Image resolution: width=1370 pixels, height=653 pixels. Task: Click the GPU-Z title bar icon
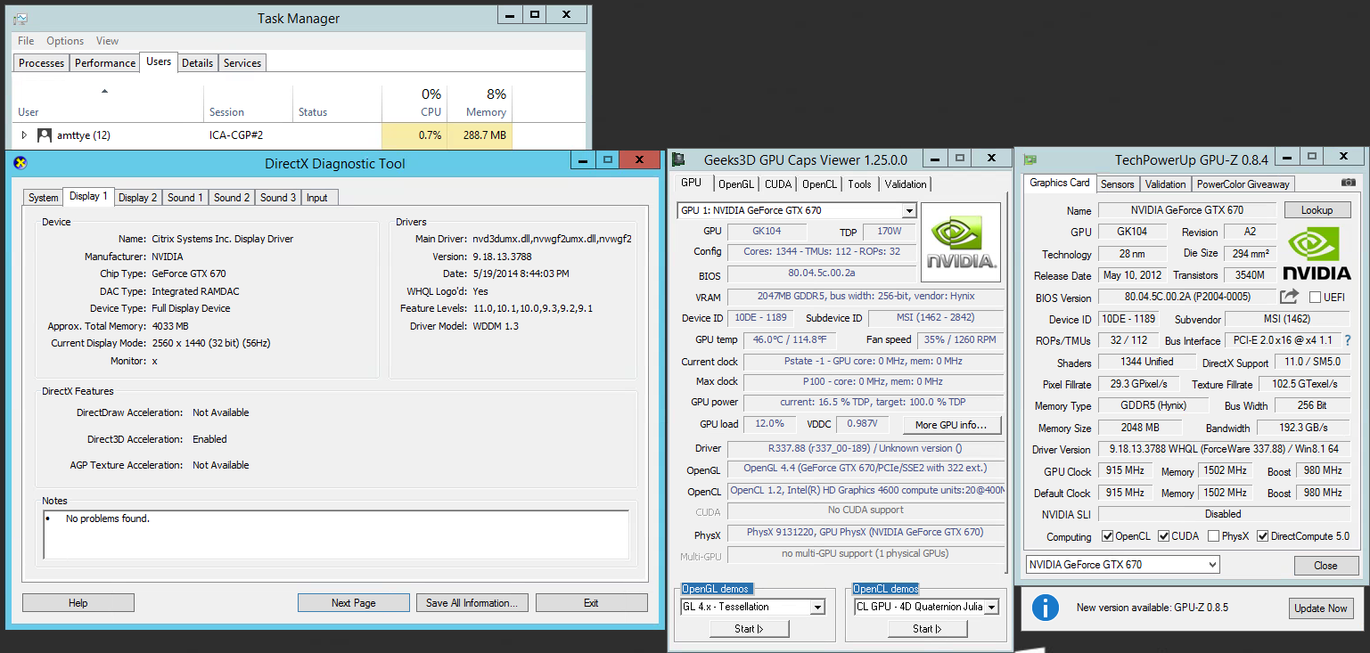(1030, 159)
